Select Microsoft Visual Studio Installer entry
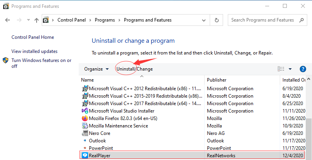 [122, 111]
